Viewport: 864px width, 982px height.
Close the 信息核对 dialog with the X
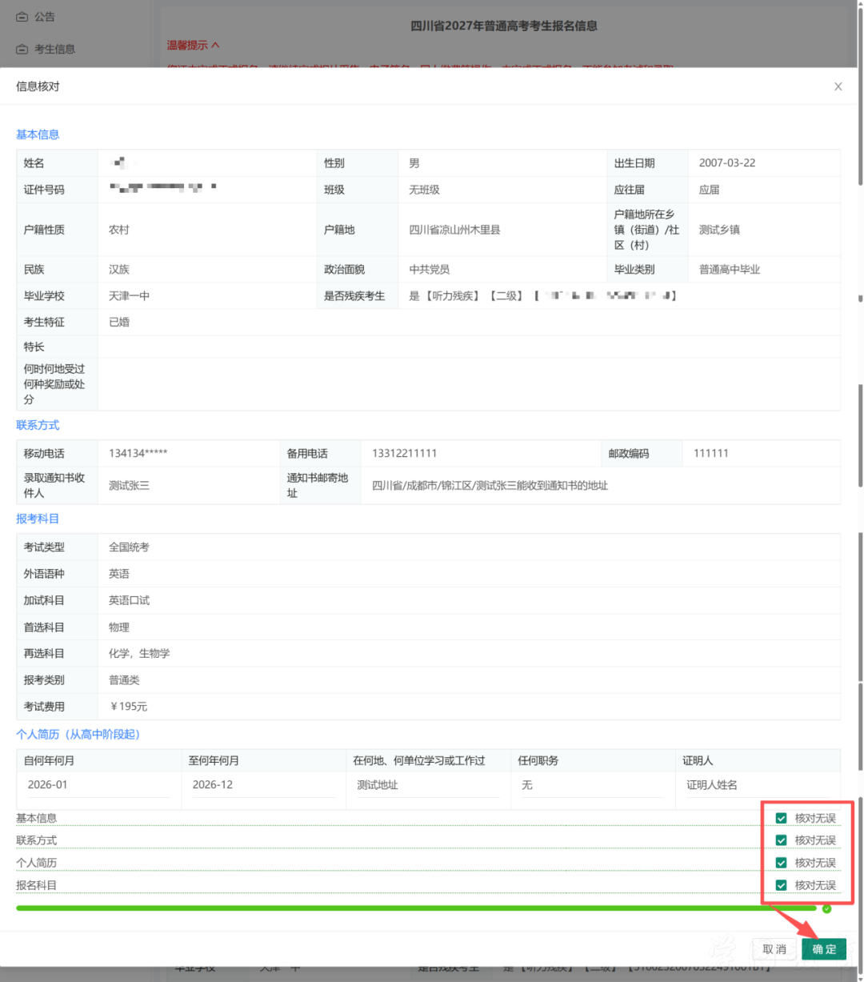tap(838, 86)
